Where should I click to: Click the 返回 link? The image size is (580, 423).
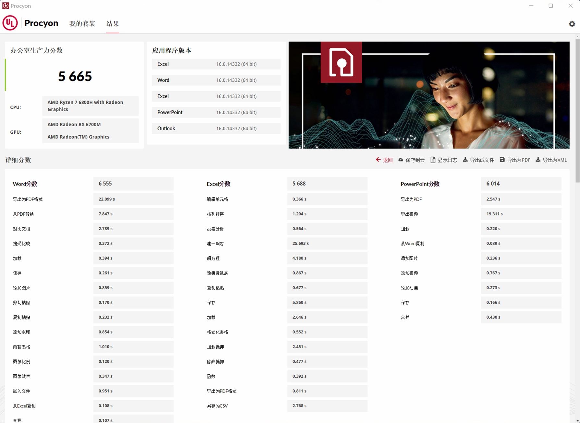pyautogui.click(x=387, y=160)
